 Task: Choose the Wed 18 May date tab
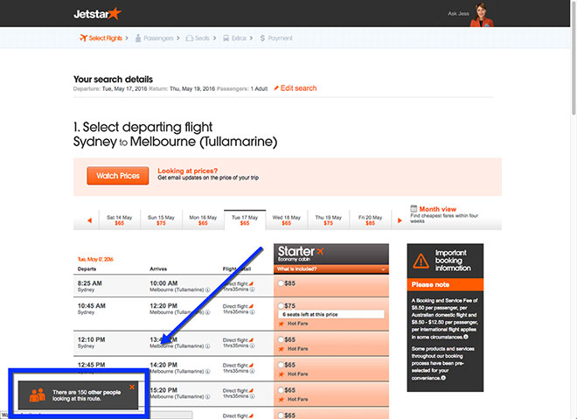pyautogui.click(x=286, y=220)
